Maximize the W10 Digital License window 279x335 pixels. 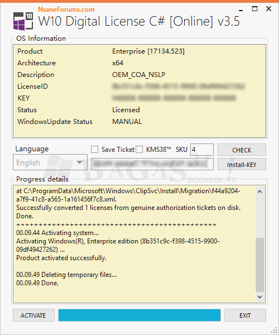254,9
